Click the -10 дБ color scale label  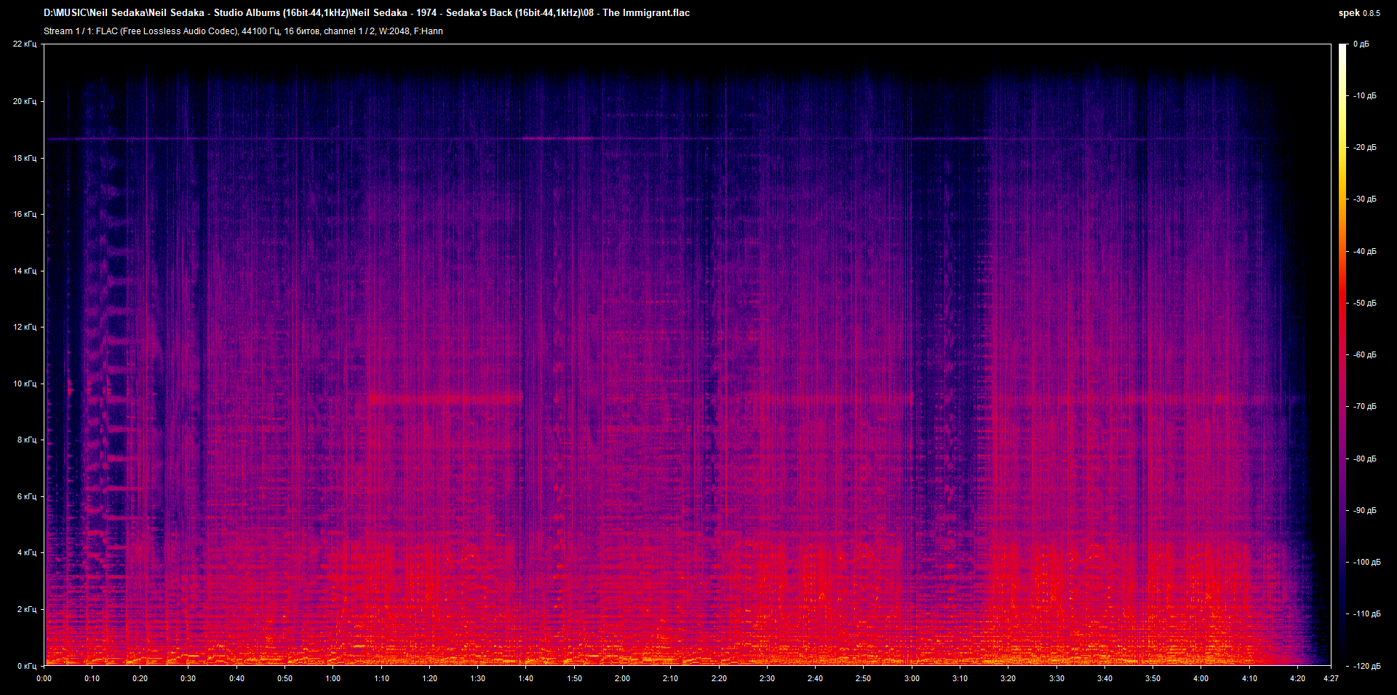(x=1364, y=95)
